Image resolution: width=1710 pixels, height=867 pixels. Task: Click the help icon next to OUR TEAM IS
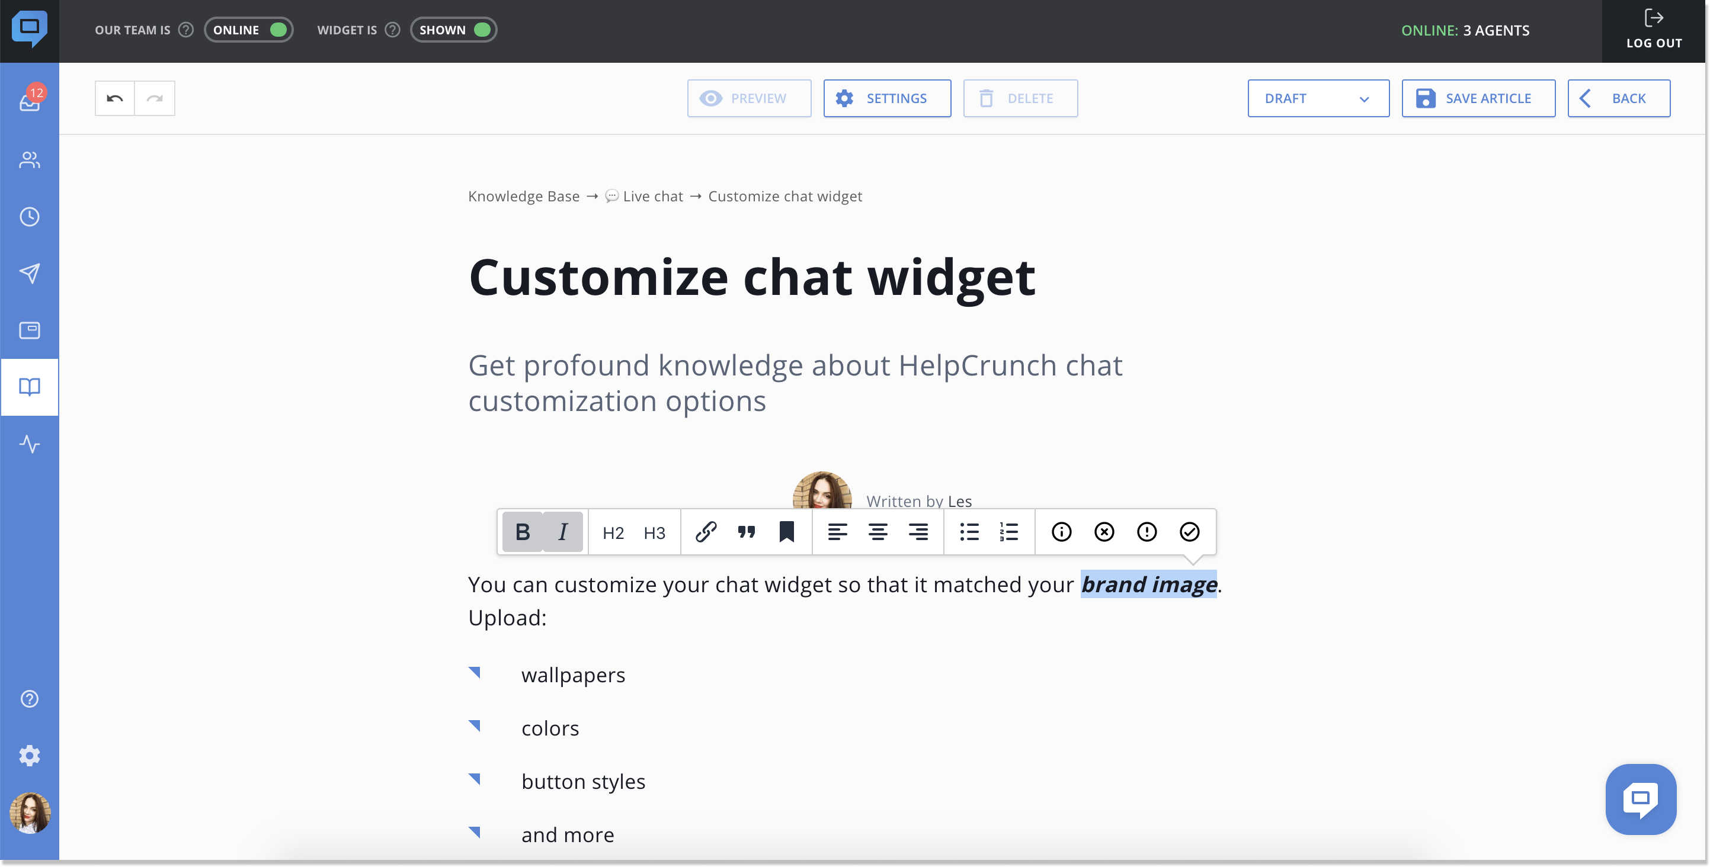click(186, 30)
